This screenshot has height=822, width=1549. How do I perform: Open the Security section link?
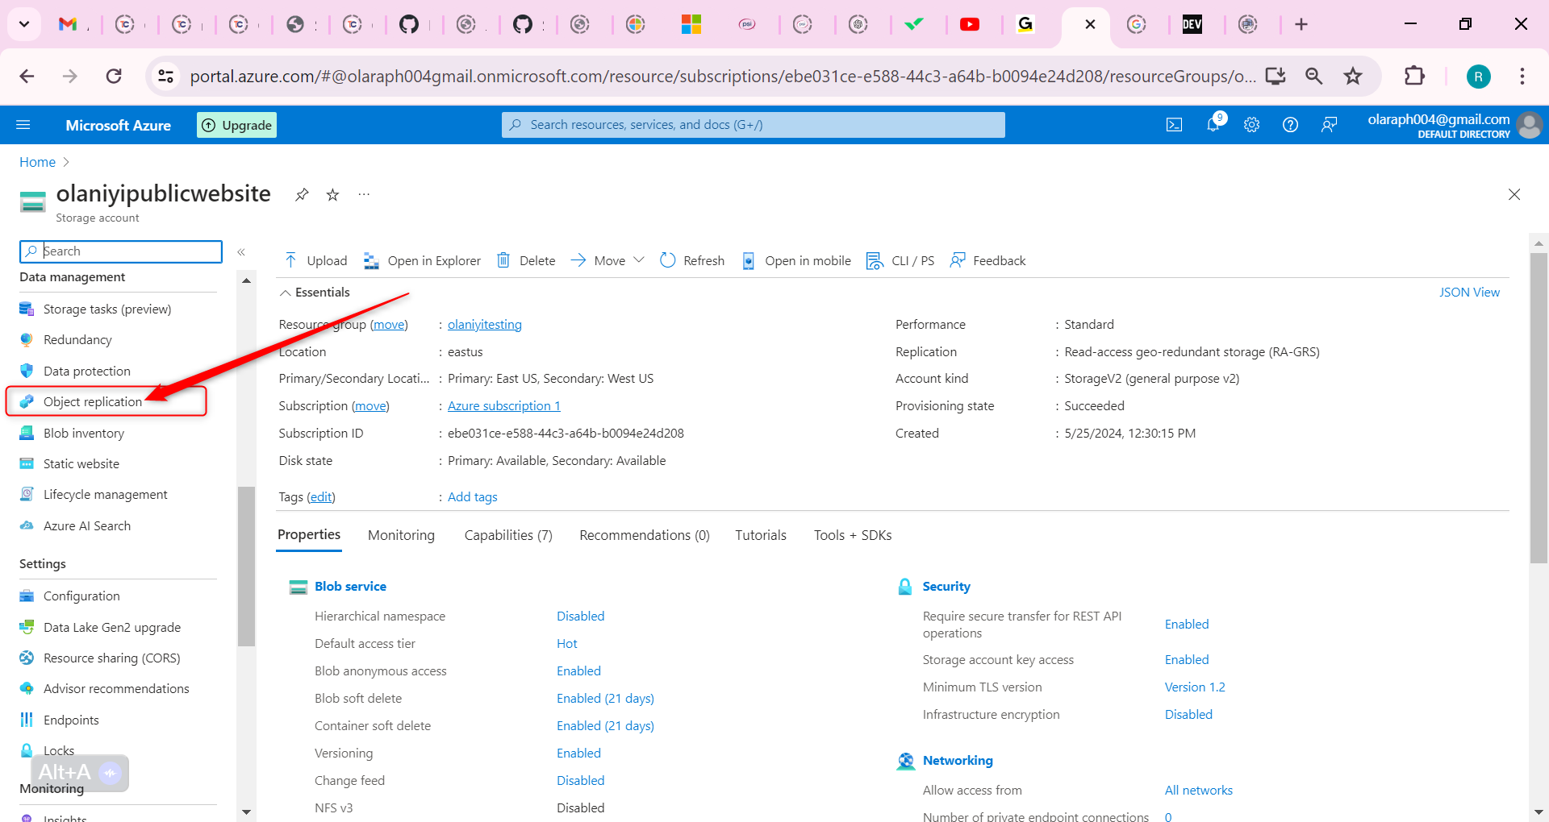point(946,587)
